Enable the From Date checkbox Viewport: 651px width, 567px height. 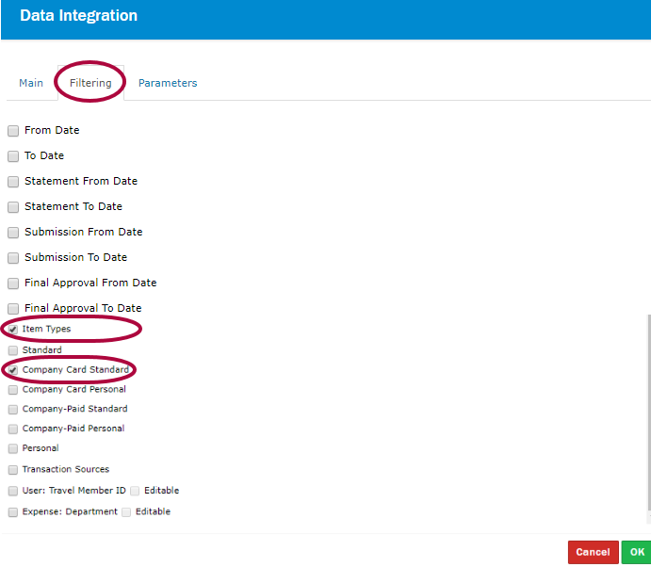click(13, 131)
